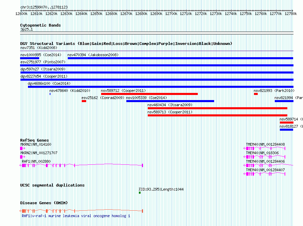Select the %ID:93.295|Length:1044 label
Viewport: 303px width, 226px height.
pos(161,189)
